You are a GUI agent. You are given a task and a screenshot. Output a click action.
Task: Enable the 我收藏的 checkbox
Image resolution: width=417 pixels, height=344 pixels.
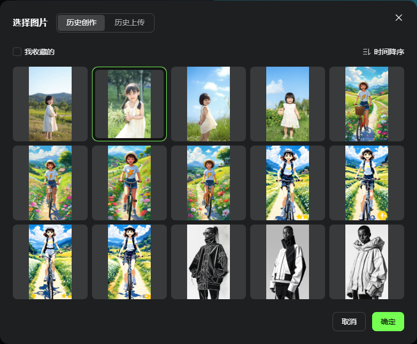pos(17,52)
